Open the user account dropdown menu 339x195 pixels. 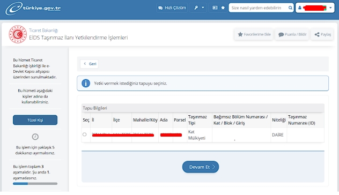coord(315,8)
